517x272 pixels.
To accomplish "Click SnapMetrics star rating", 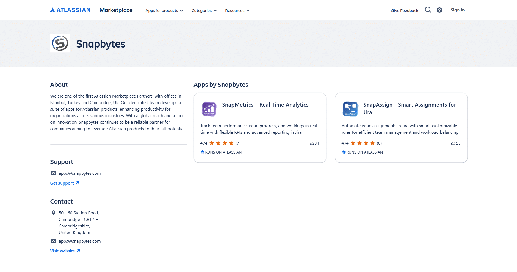I will (x=221, y=143).
